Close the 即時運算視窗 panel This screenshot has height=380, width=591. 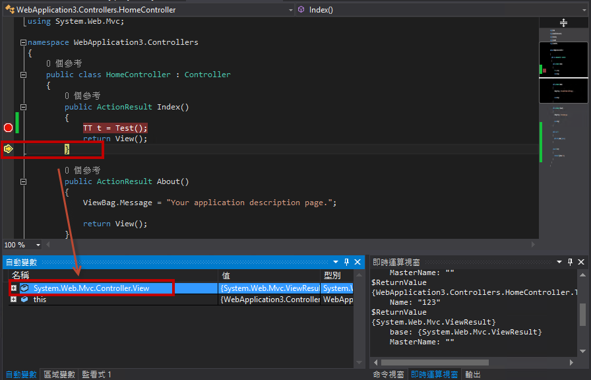click(581, 262)
